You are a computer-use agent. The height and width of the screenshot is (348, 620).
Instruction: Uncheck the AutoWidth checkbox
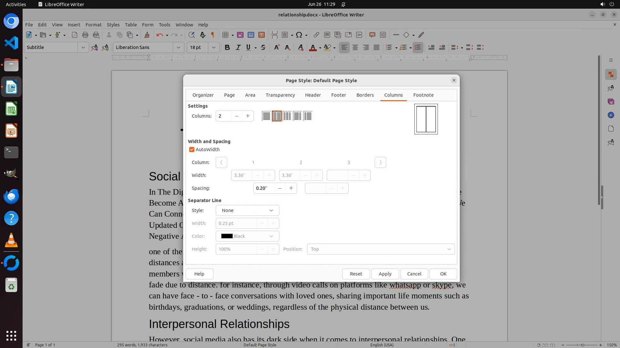[192, 150]
